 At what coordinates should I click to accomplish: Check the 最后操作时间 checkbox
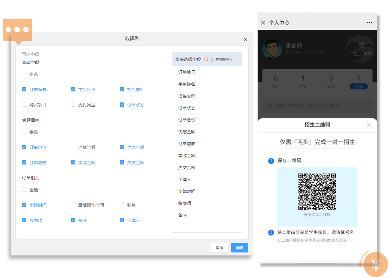(73, 205)
